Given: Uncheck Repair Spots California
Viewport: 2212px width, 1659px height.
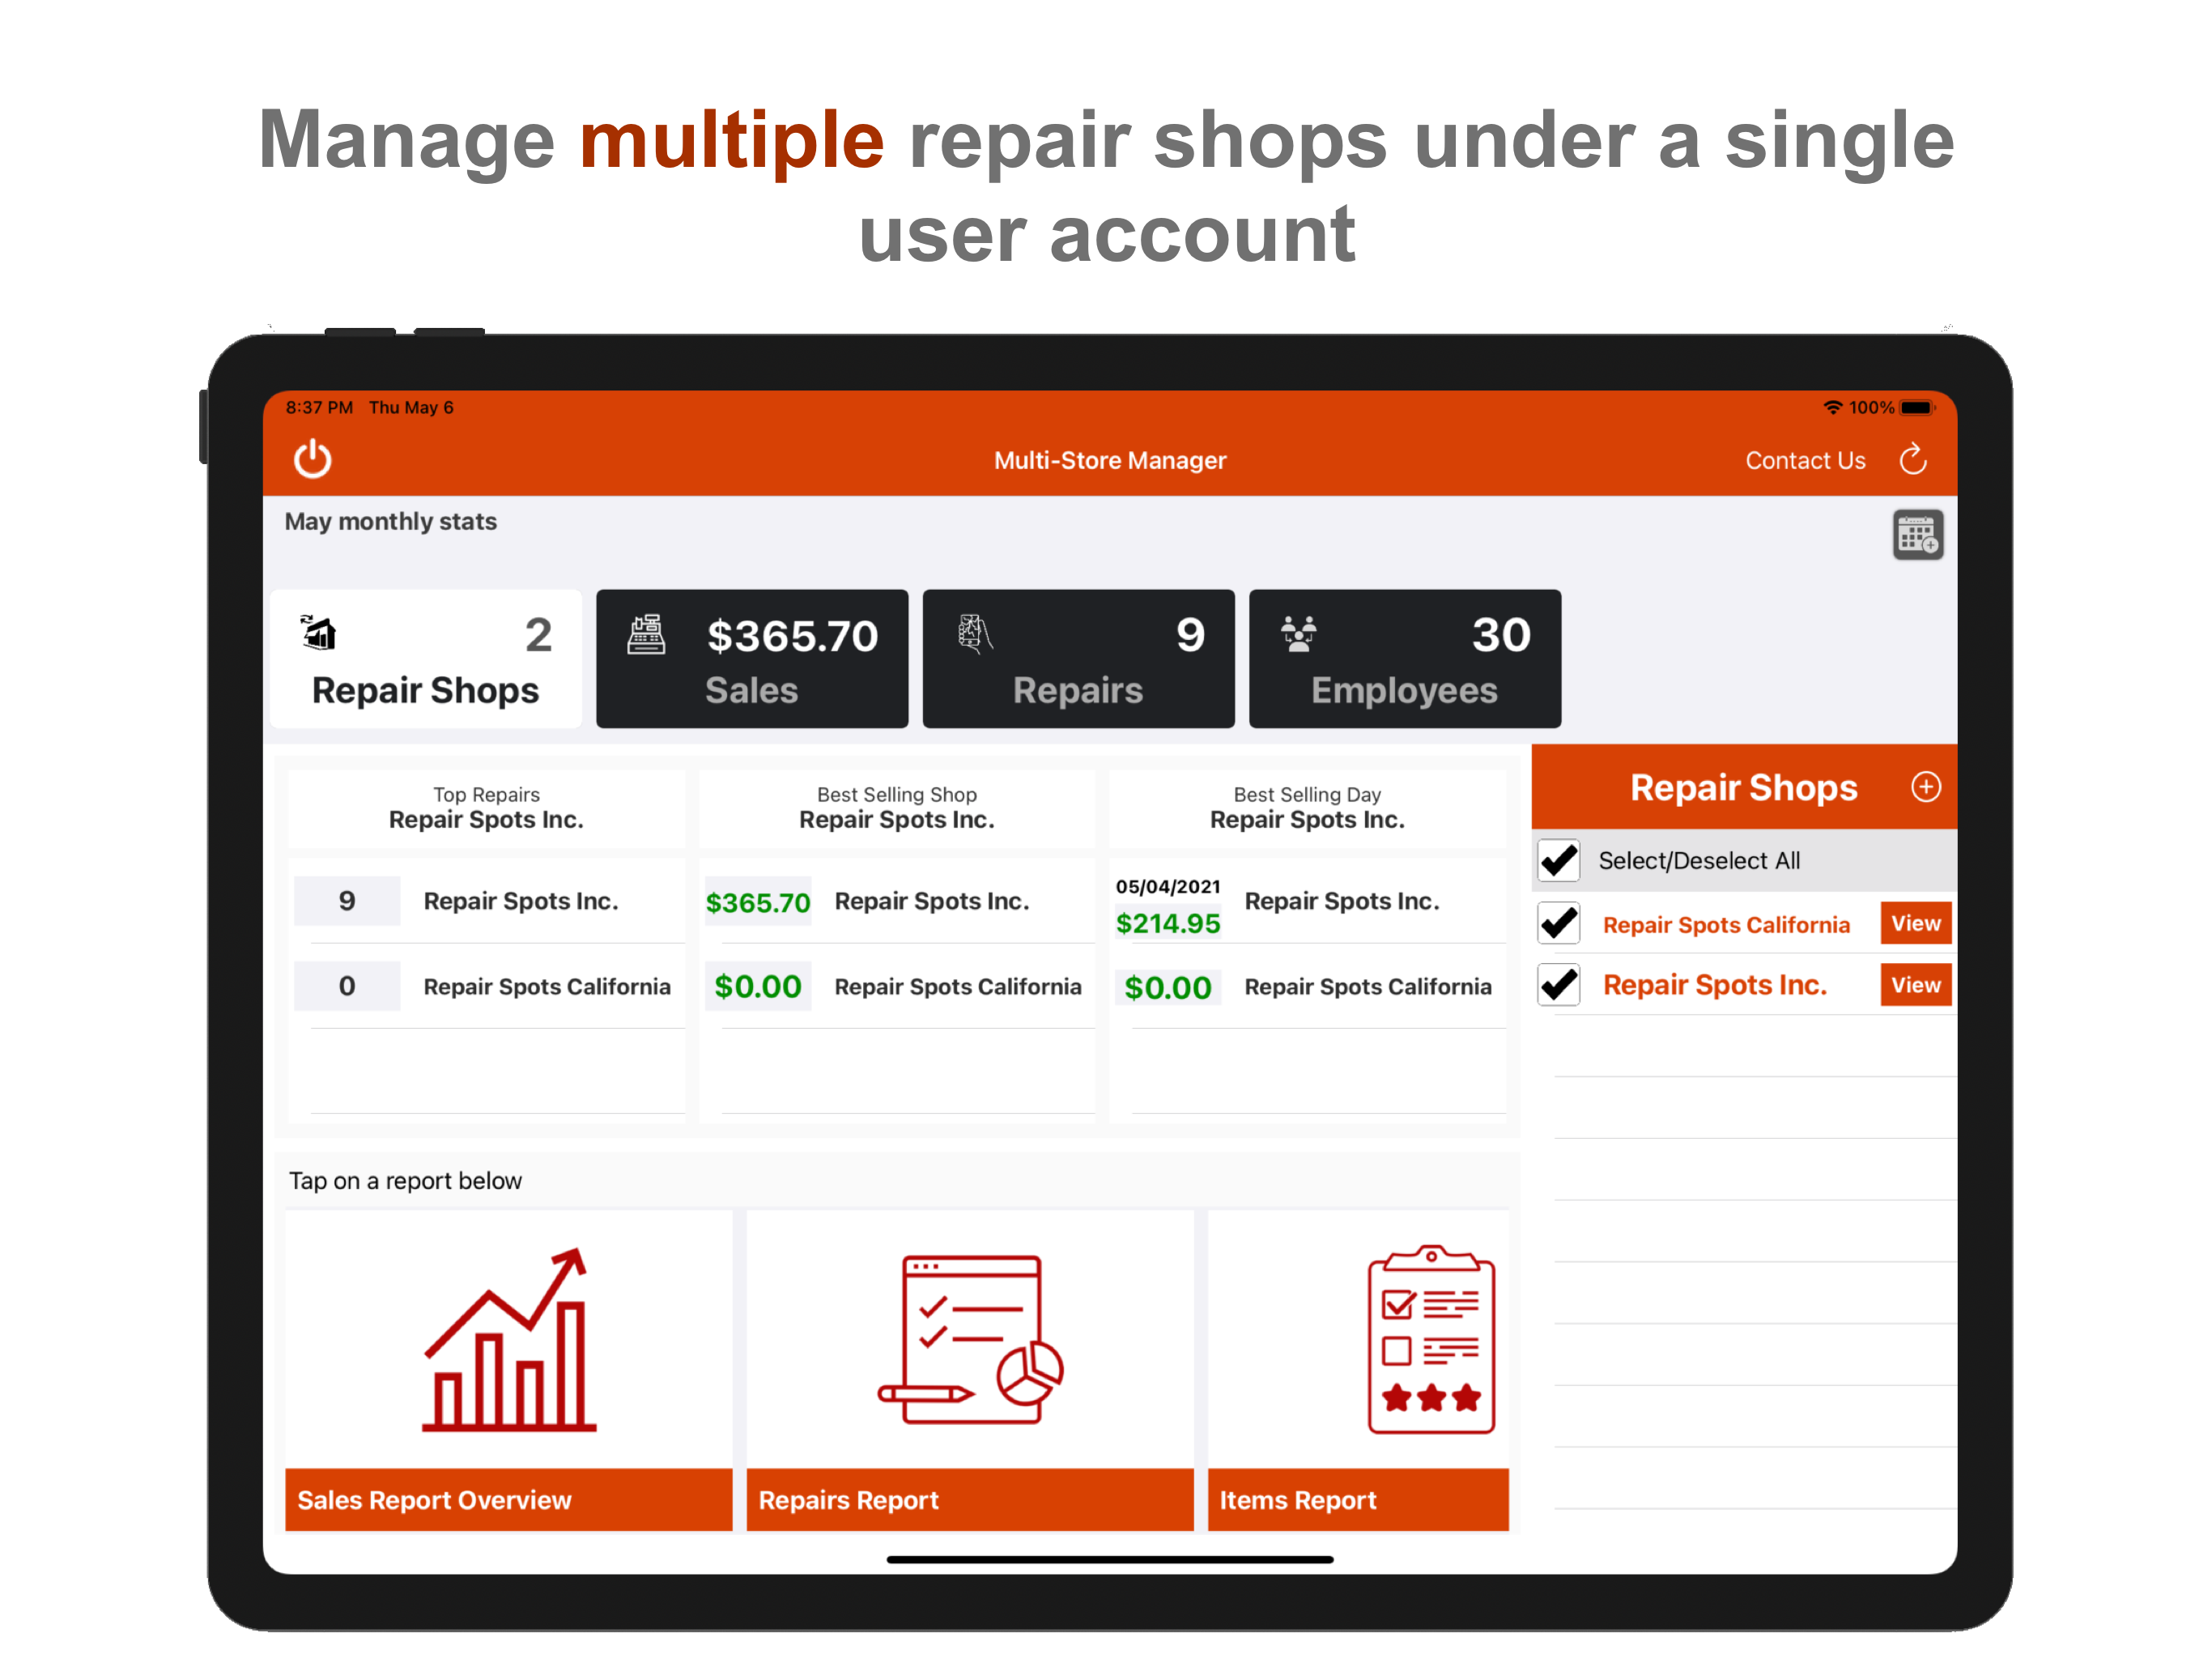Looking at the screenshot, I should pos(1558,923).
